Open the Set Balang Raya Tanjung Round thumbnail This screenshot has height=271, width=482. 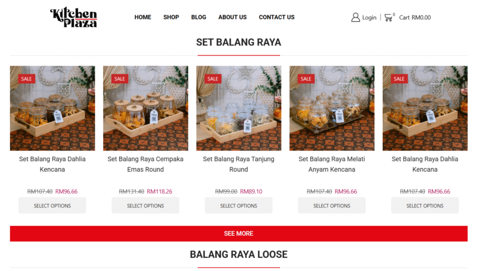[x=239, y=108]
